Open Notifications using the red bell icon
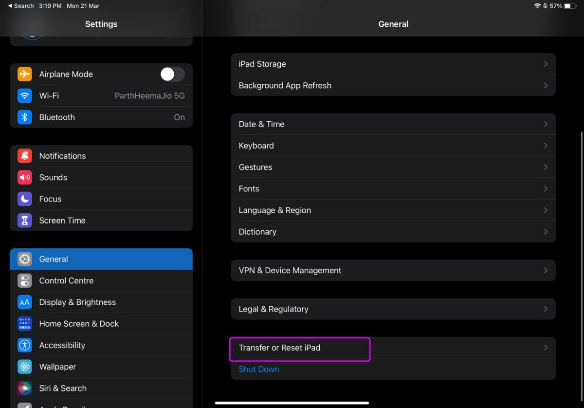Screen dimensions: 584x408 coord(25,156)
